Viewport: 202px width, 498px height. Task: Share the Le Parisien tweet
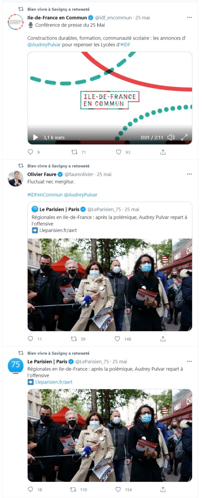pyautogui.click(x=163, y=489)
